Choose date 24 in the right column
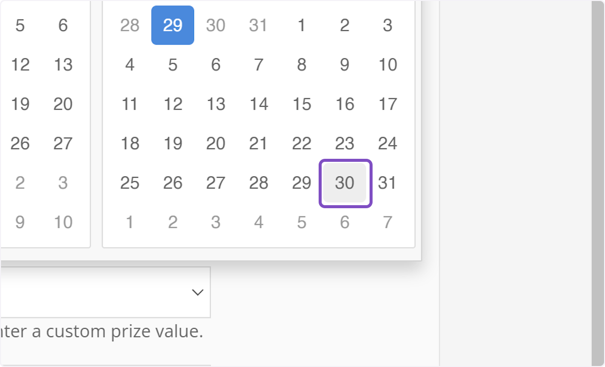The width and height of the screenshot is (605, 367). (388, 143)
